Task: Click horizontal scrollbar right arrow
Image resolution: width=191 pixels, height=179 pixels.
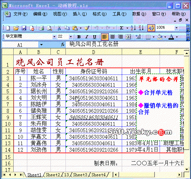Action: [x=179, y=175]
